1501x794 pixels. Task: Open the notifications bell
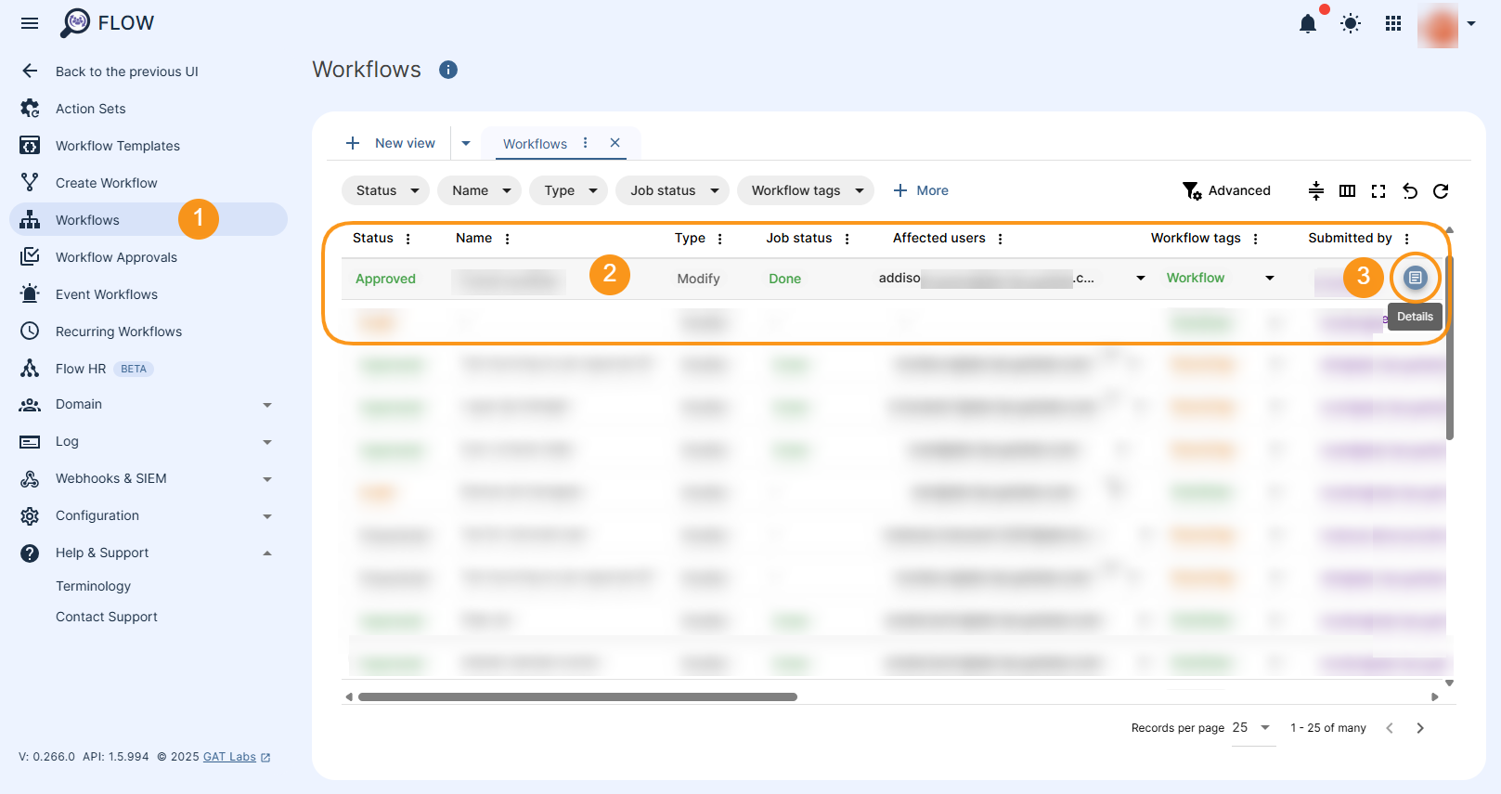click(x=1308, y=23)
